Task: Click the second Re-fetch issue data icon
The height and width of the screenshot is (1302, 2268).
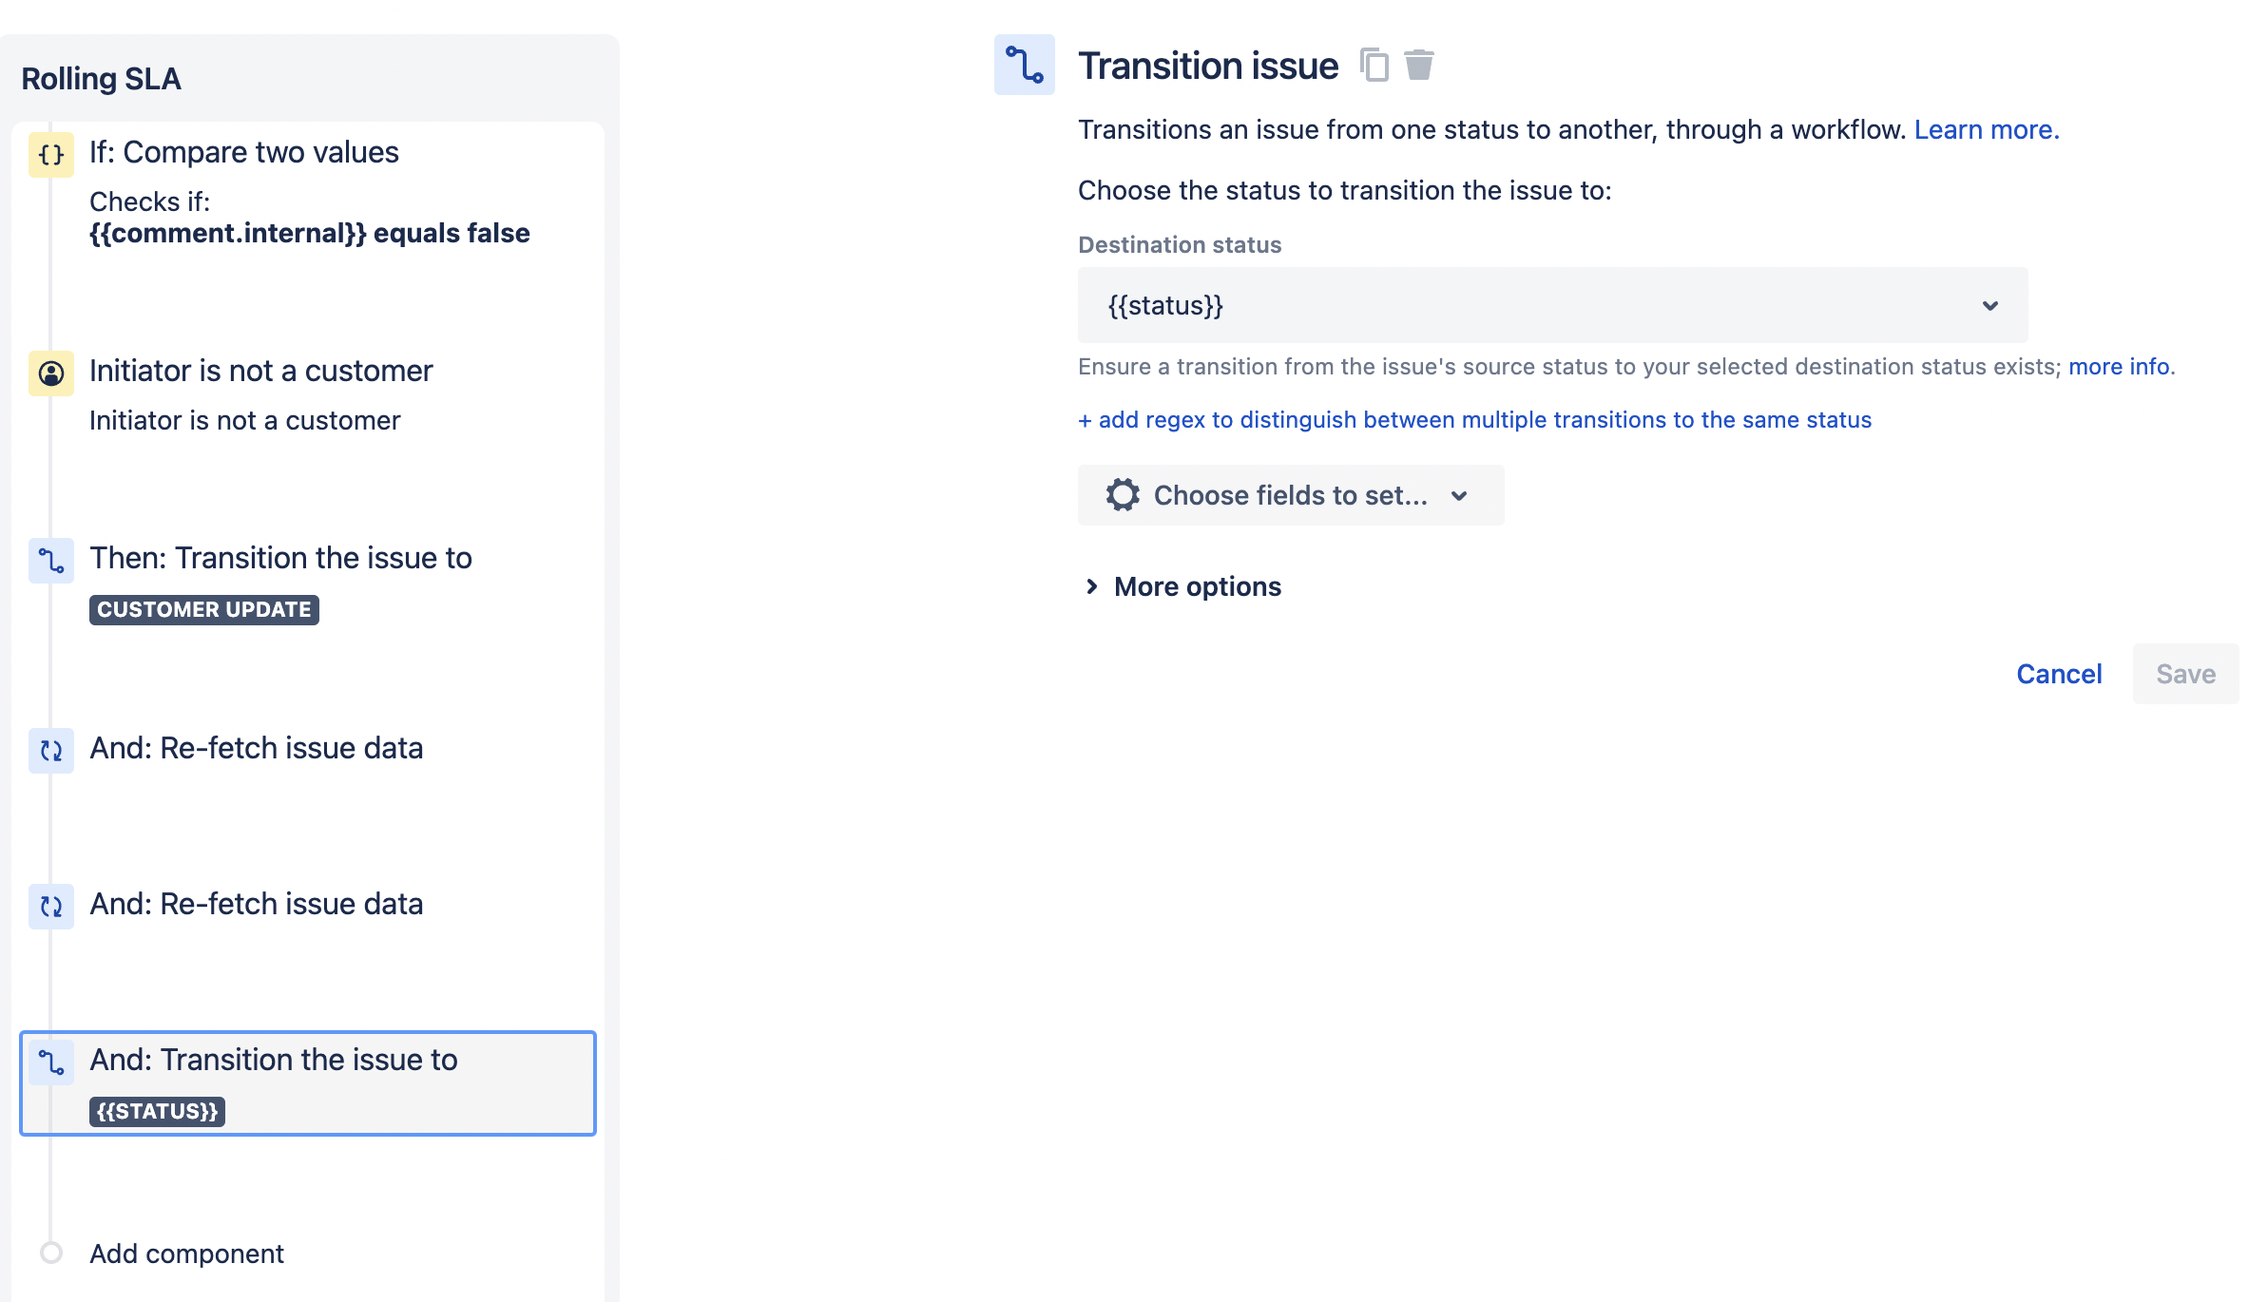Action: click(x=51, y=907)
